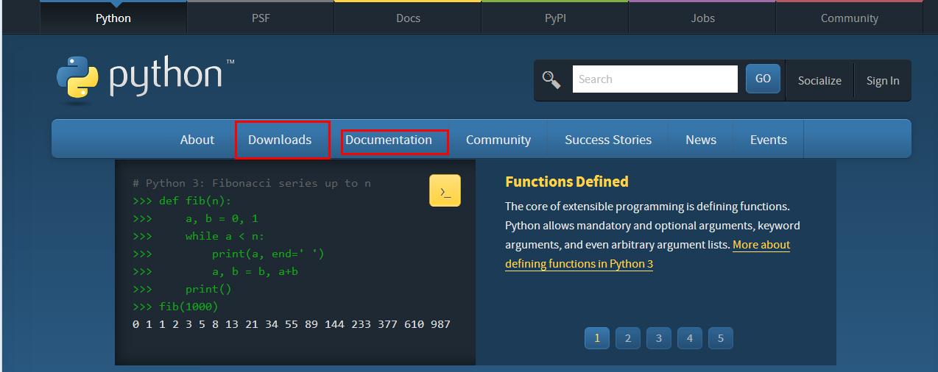938x372 pixels.
Task: Click the 'print(a, end=' ')' code line
Action: coord(228,254)
